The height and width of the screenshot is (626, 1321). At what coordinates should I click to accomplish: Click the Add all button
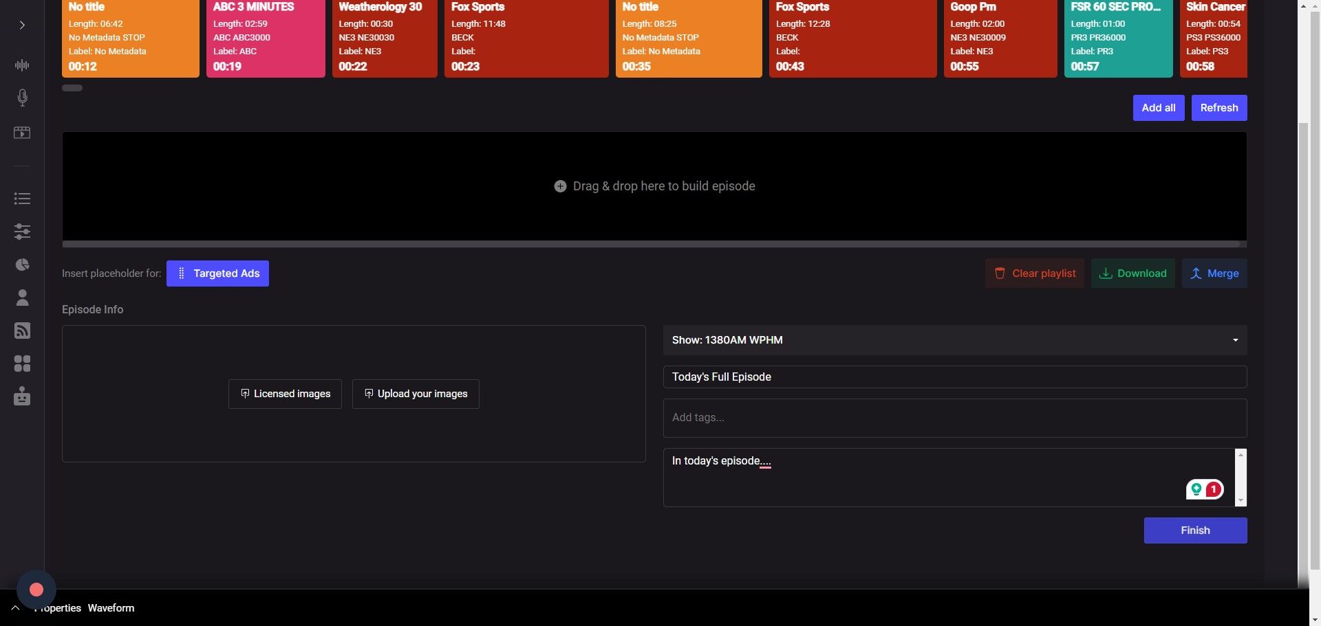(x=1159, y=108)
